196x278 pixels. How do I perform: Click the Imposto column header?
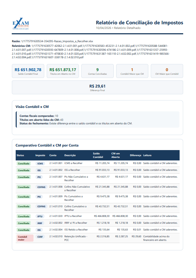tap(40, 155)
